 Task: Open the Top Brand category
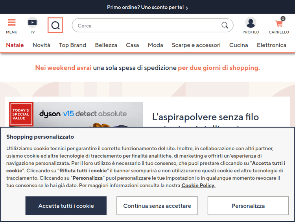(72, 45)
